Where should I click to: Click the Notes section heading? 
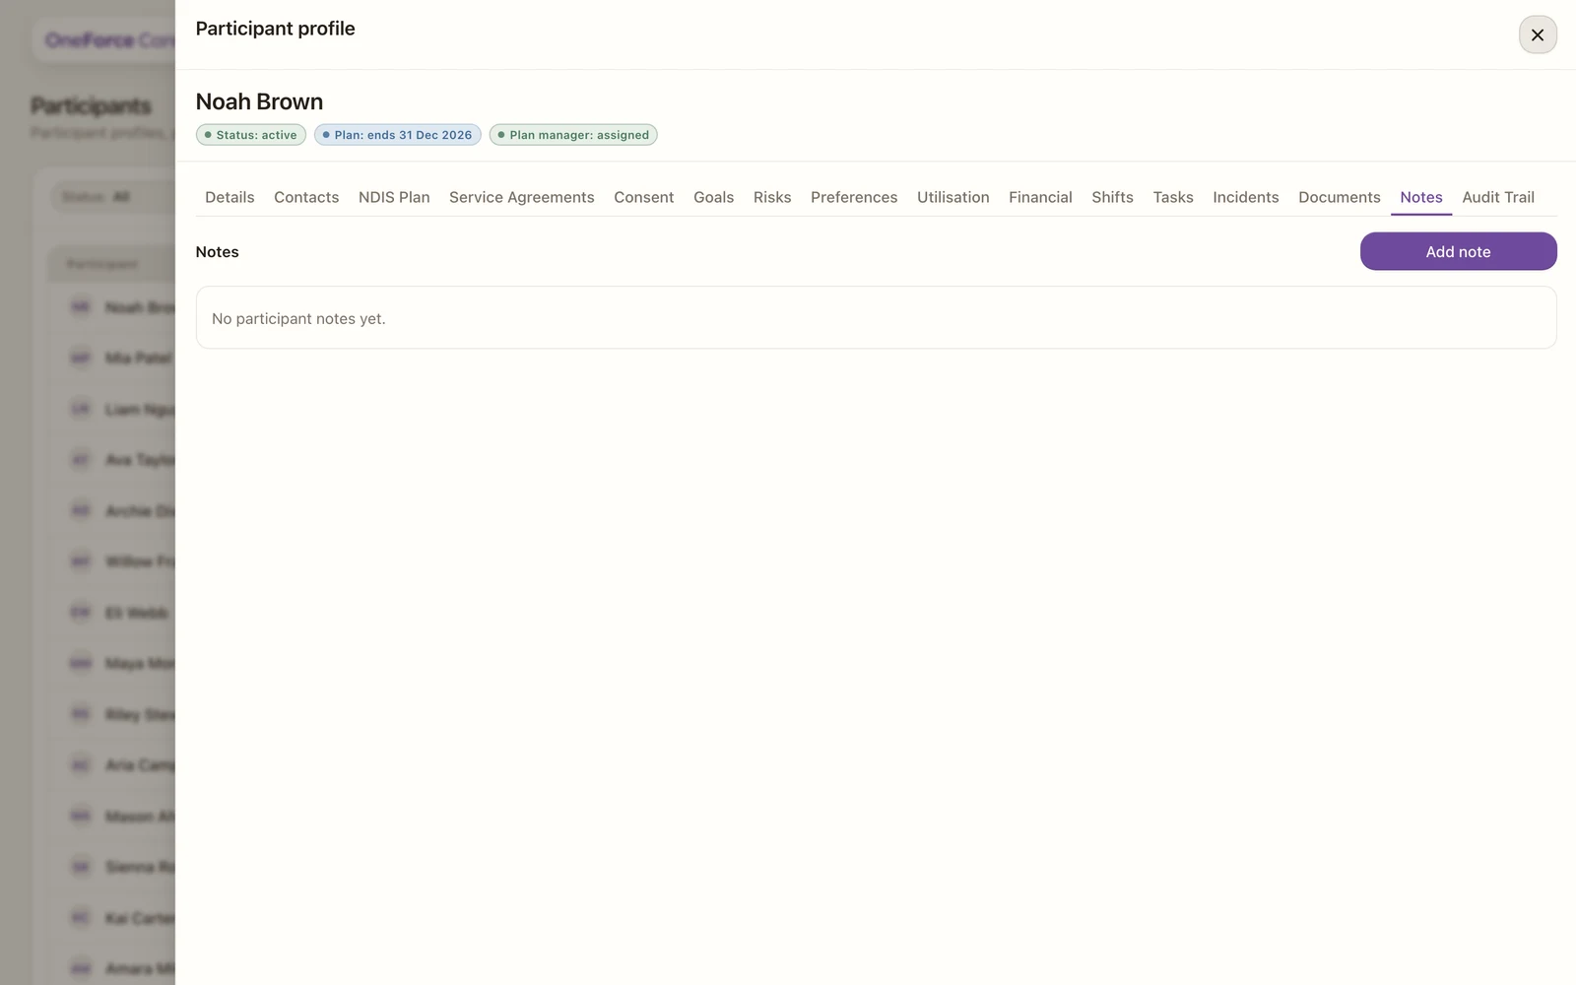pos(217,251)
